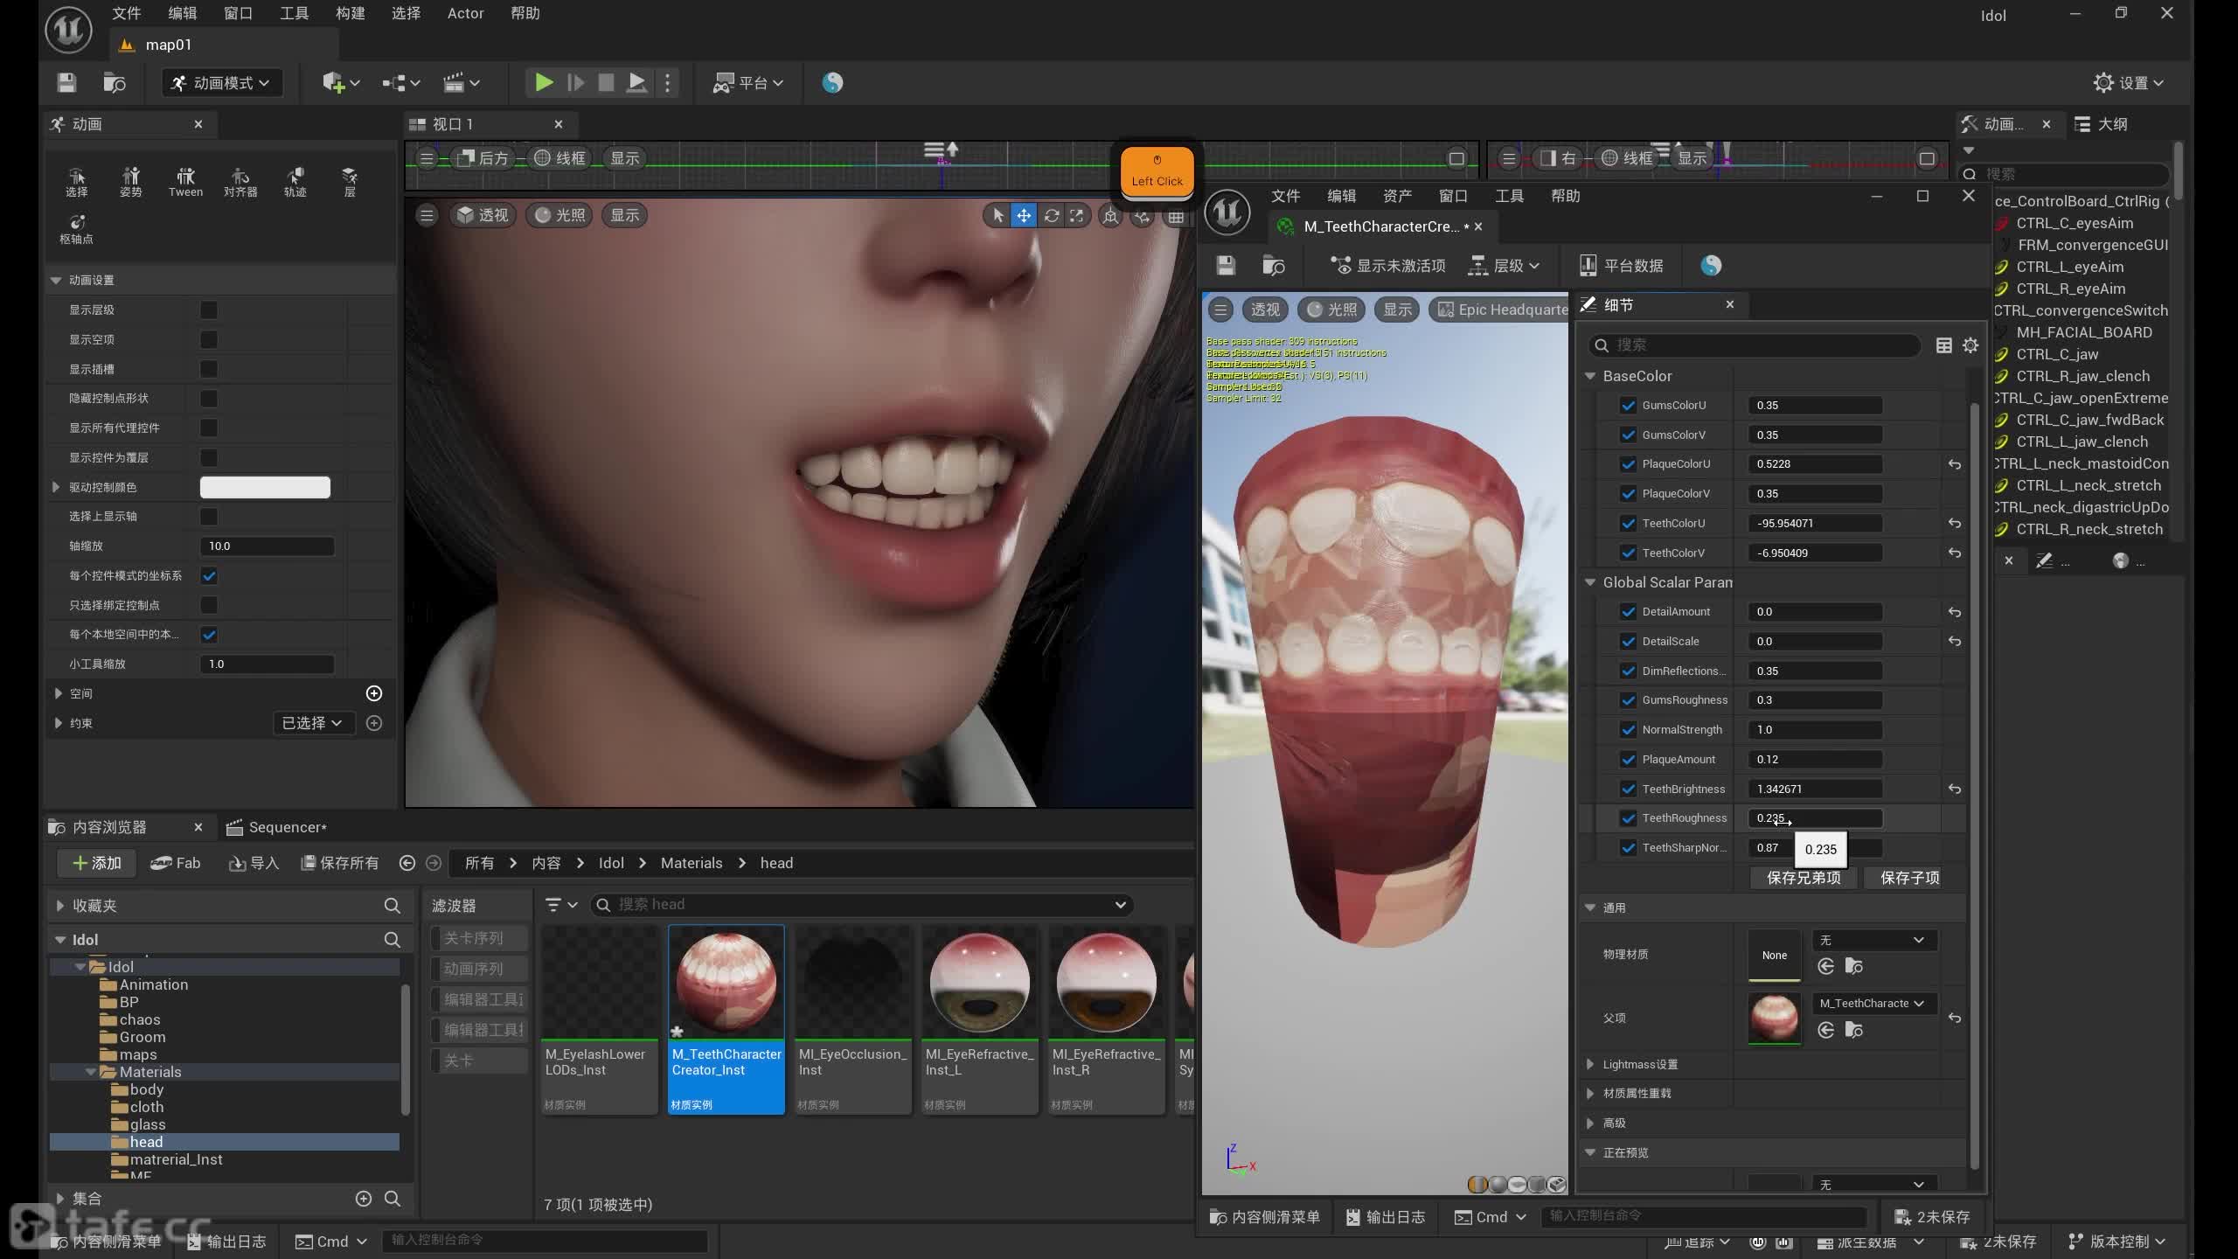The height and width of the screenshot is (1259, 2238).
Task: Open the 父项 M_TeethCharacte material dropdown
Action: [x=1873, y=1004]
